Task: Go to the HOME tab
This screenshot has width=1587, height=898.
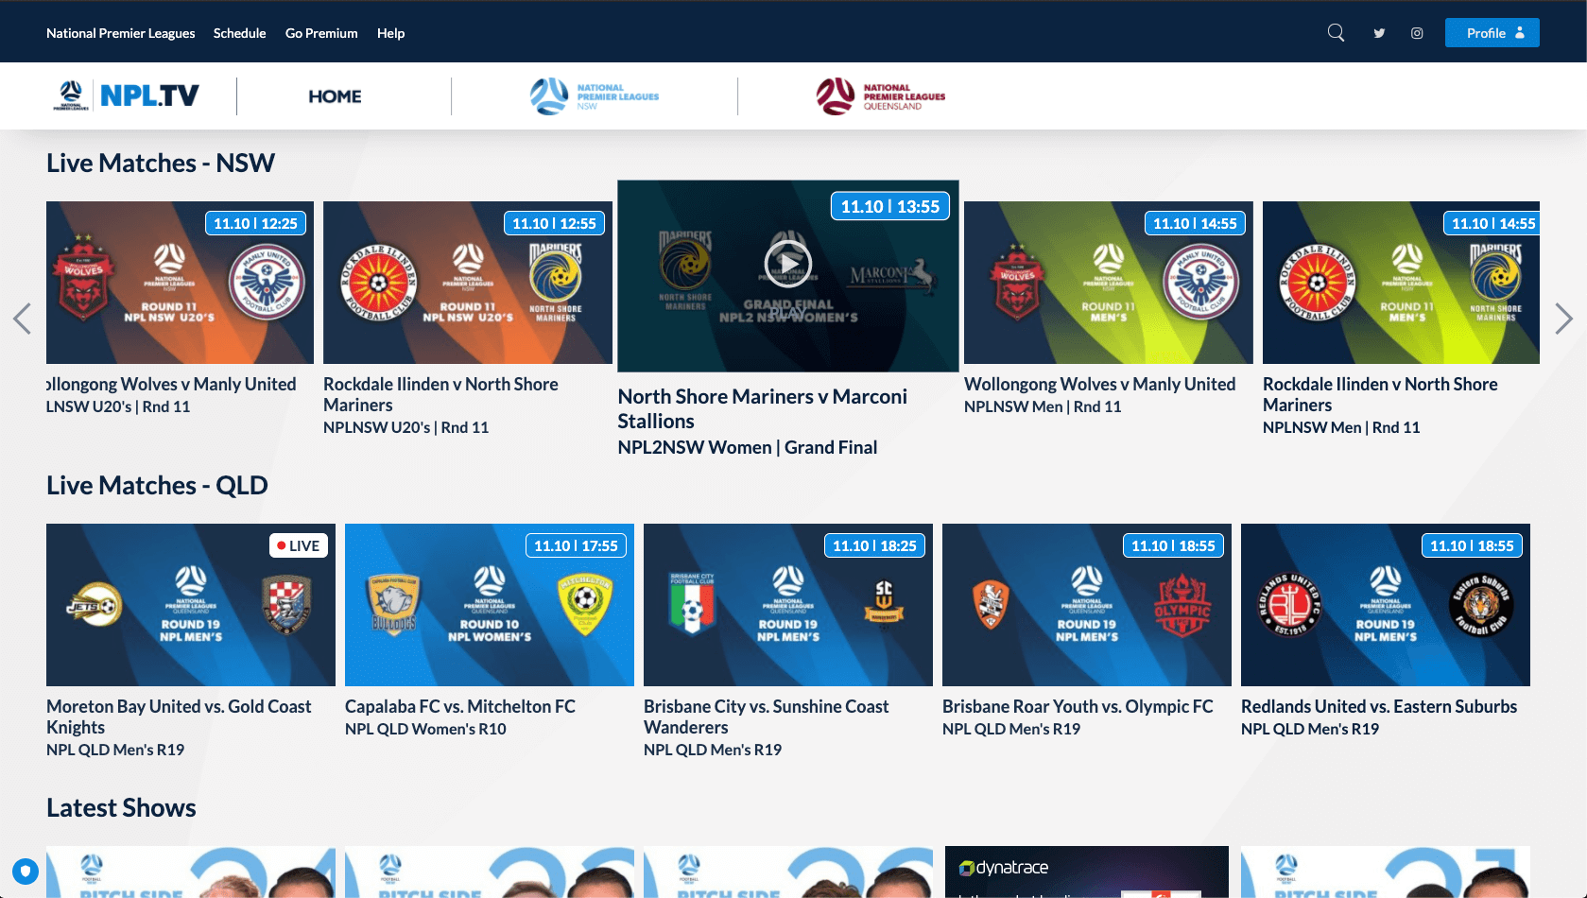Action: [335, 96]
